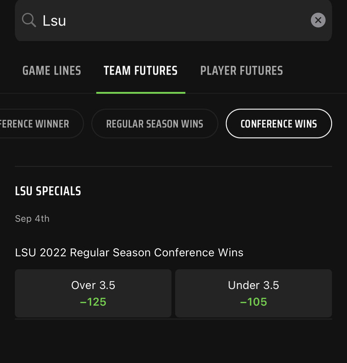Tap the Over 3.5 label text
Viewport: 347px width, 363px height.
coord(93,285)
